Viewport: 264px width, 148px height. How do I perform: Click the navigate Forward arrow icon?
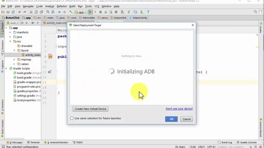coord(64,12)
